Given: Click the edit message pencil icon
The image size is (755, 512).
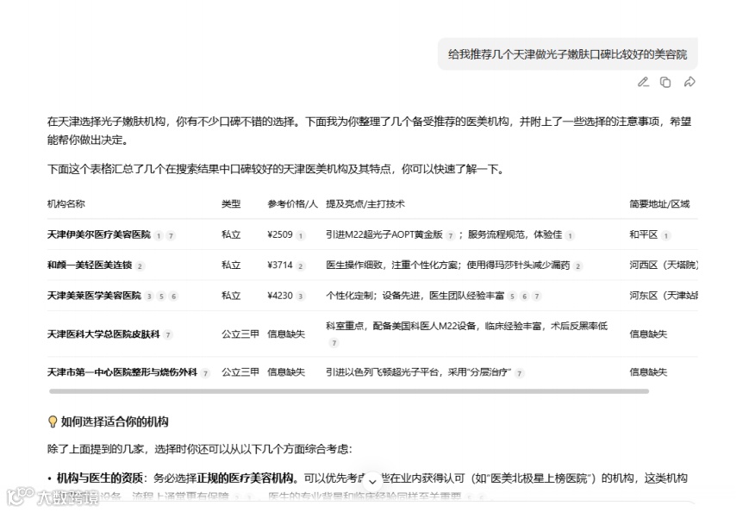Looking at the screenshot, I should [643, 83].
